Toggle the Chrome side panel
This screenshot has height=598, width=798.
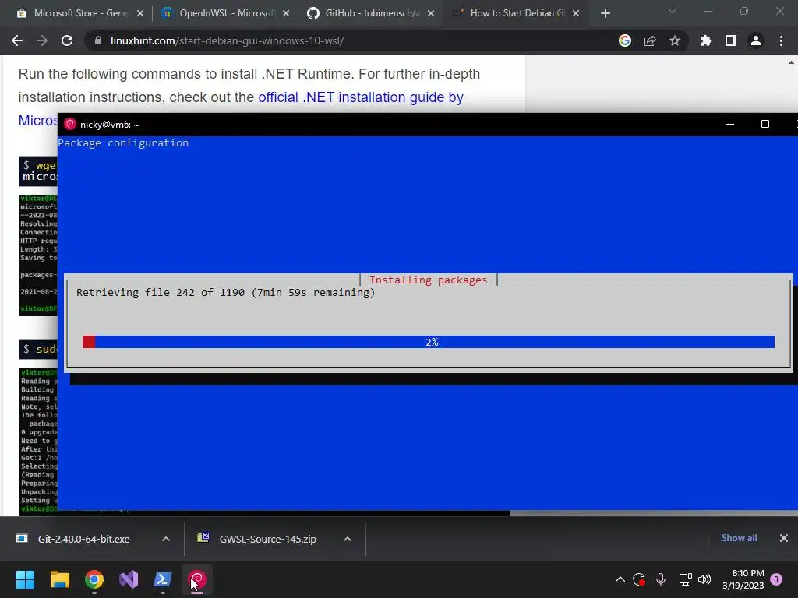[x=731, y=40]
